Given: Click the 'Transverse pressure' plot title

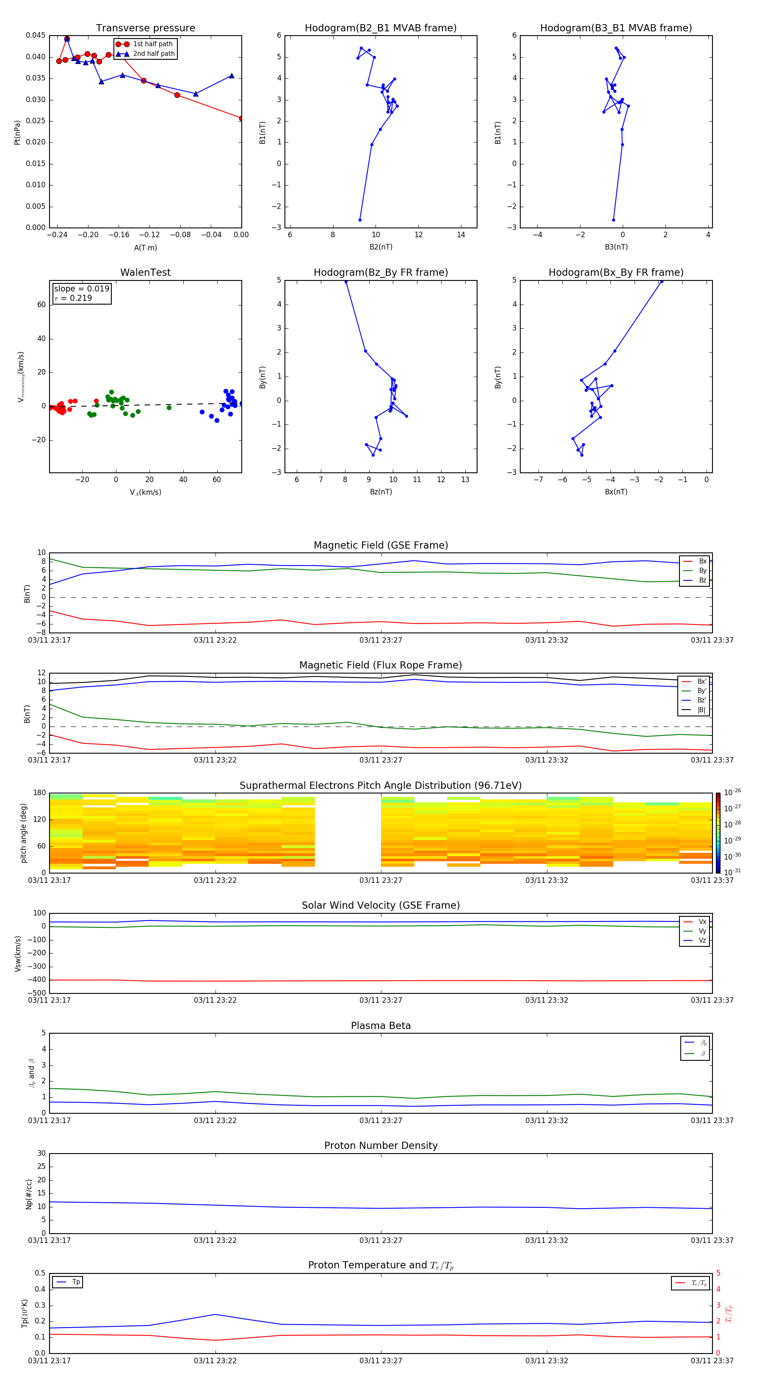Looking at the screenshot, I should [x=145, y=28].
